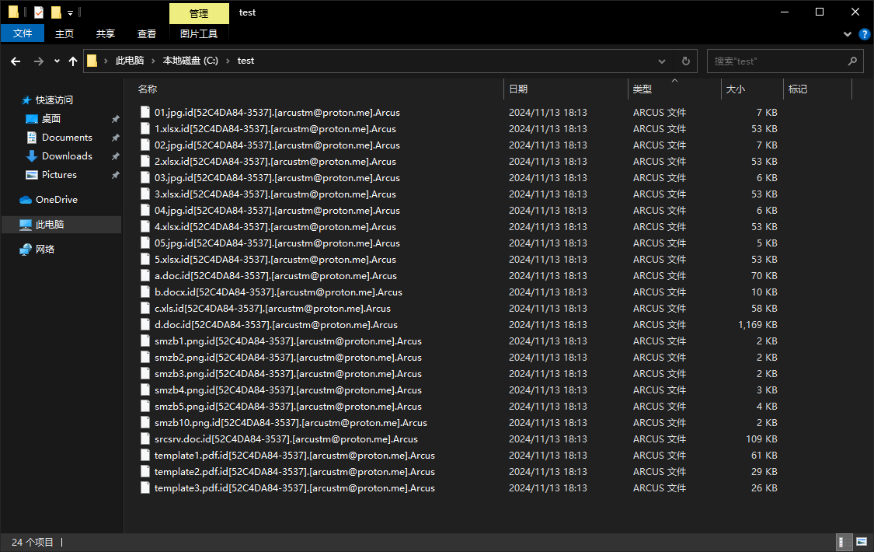Click 本地磁盘 (C:) in the breadcrumb
This screenshot has width=874, height=552.
(x=190, y=61)
